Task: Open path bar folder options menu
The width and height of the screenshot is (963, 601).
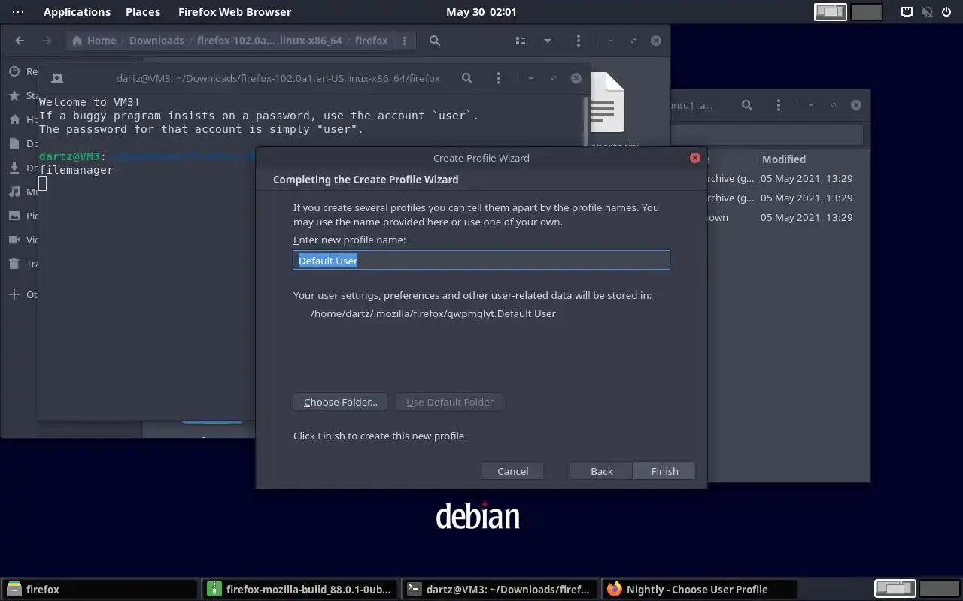Action: [x=404, y=41]
